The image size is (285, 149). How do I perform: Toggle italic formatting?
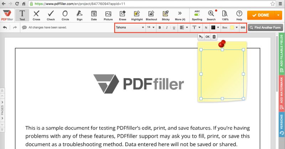pos(167,27)
